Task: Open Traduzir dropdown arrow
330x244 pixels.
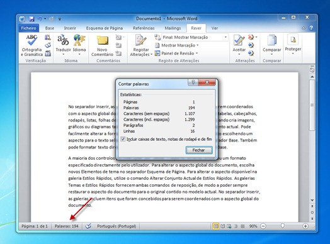Action: [63, 55]
